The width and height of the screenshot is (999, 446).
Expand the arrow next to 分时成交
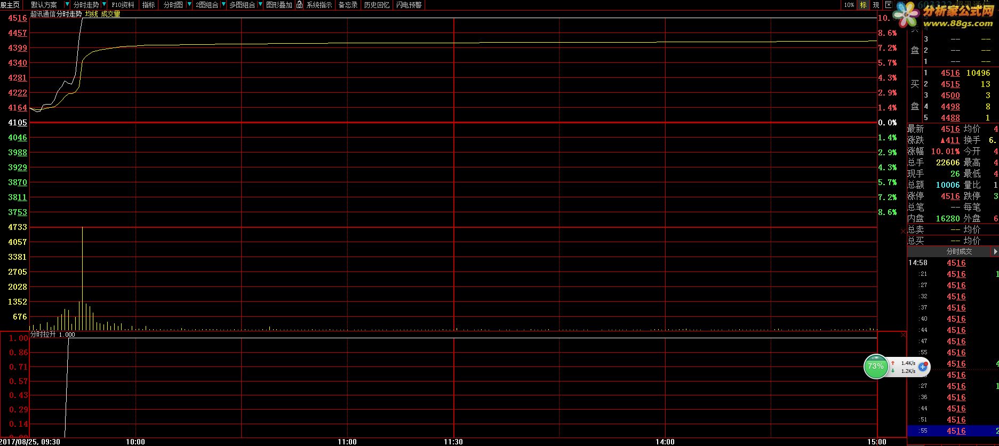[x=995, y=251]
